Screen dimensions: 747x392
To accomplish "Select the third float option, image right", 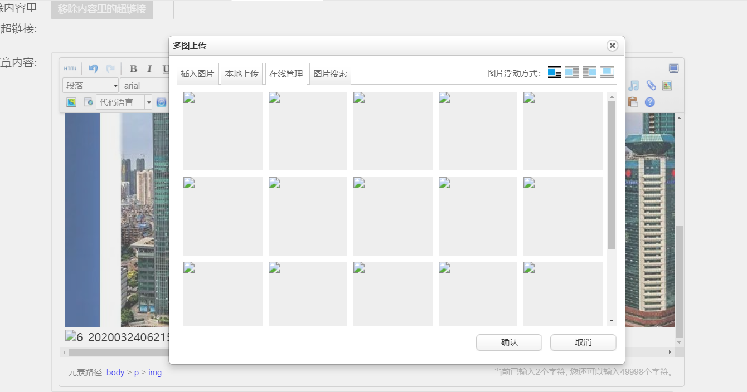I will (589, 72).
